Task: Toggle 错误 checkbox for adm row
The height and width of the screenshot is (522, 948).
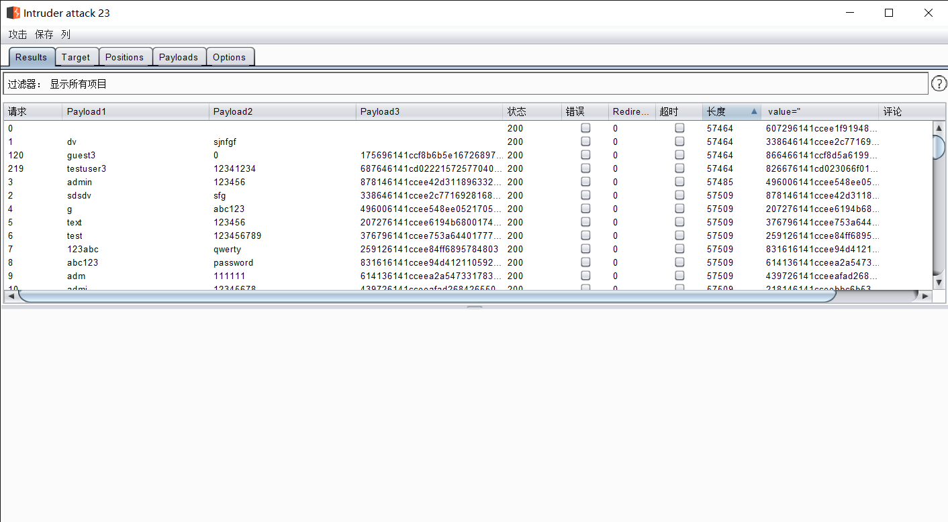Action: [x=586, y=276]
